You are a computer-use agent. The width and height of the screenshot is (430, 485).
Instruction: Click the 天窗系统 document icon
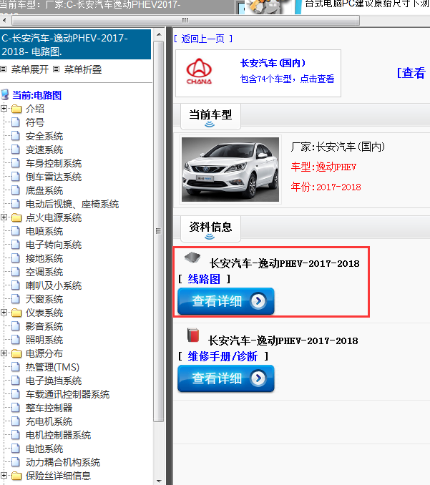coord(16,299)
